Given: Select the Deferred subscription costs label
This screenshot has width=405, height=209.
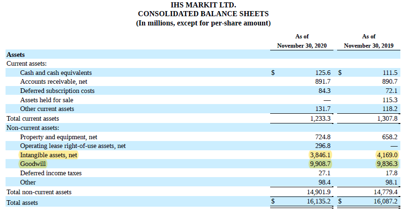Looking at the screenshot, I should tap(57, 91).
